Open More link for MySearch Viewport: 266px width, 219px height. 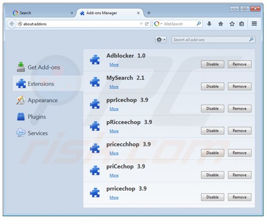(114, 87)
